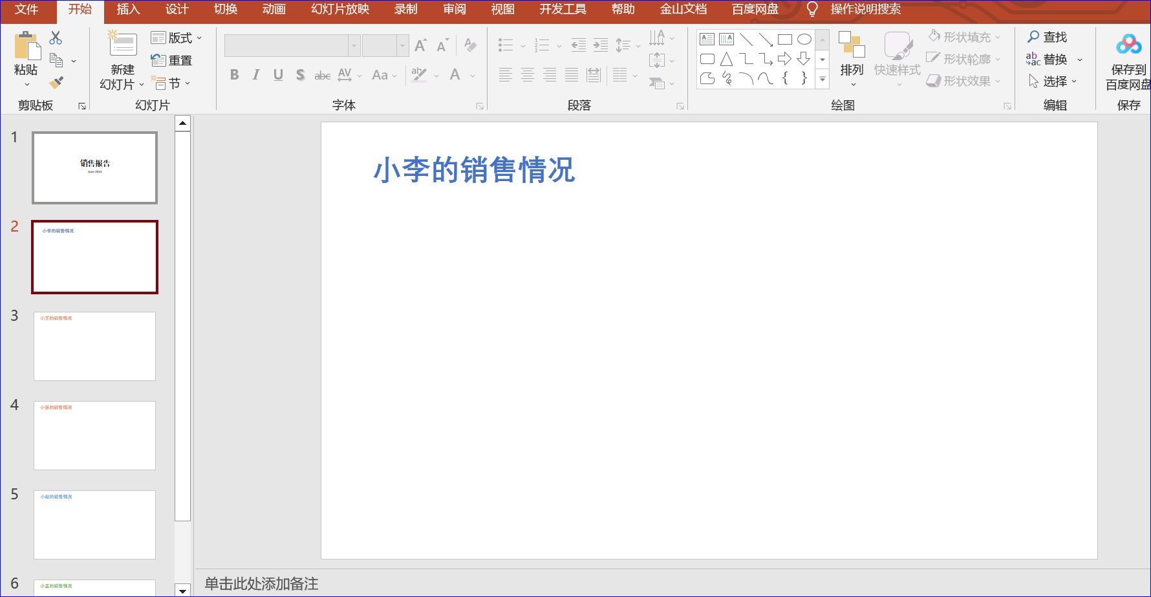Click the Tell Me search box

tap(865, 9)
